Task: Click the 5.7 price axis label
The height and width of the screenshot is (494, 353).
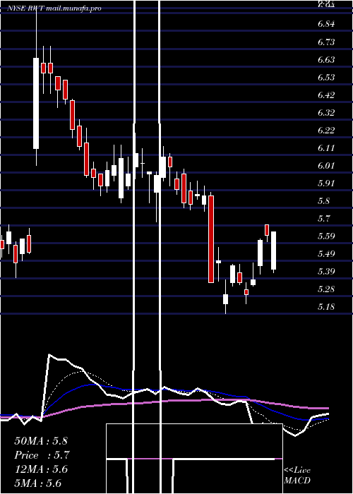Action: pyautogui.click(x=324, y=218)
